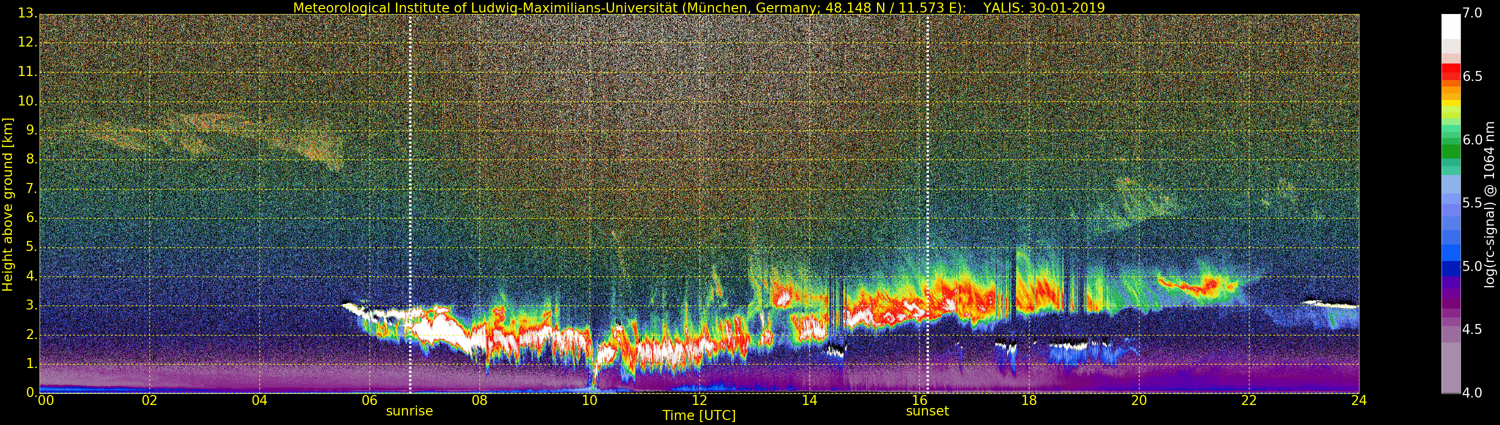
Task: Click the '3.' tick on the height axis
Action: (31, 305)
